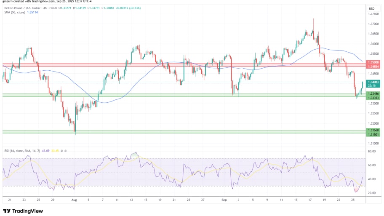This screenshot has height=216, width=384.
Task: Click the 1.37500 level on price scale
Action: [373, 13]
